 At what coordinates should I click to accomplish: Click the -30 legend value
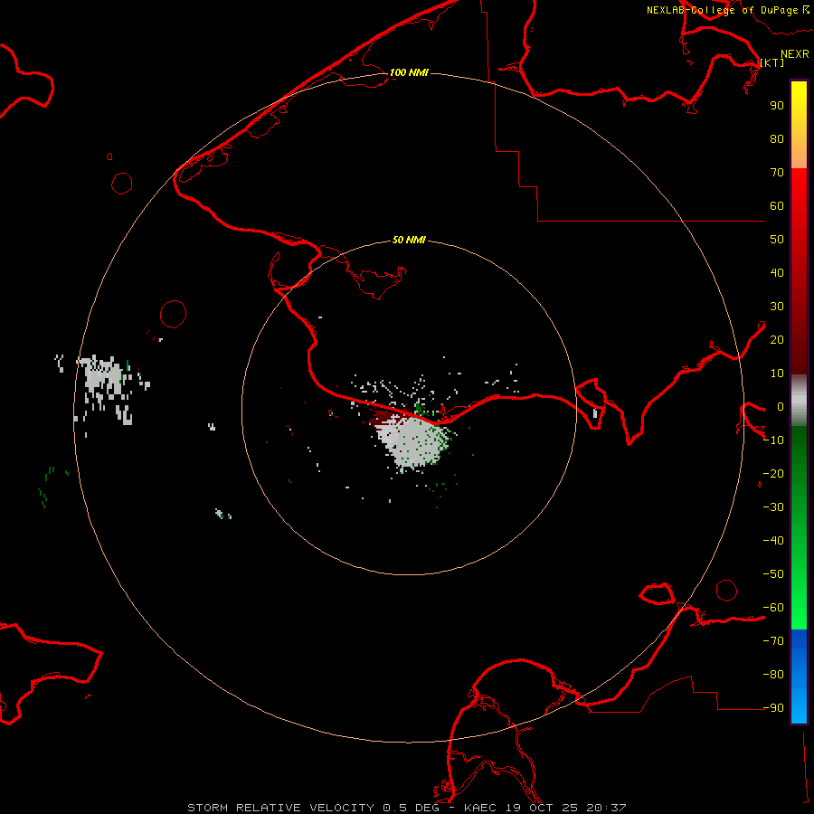773,507
